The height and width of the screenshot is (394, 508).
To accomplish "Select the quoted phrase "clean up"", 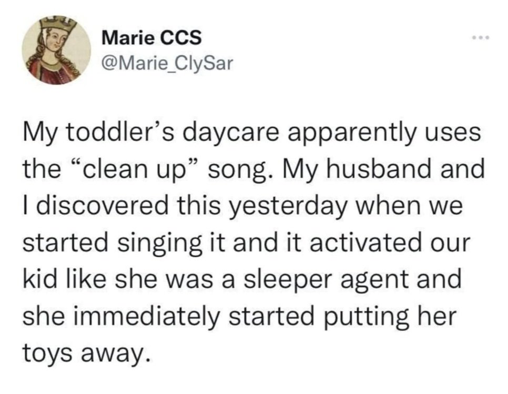I will pyautogui.click(x=136, y=170).
